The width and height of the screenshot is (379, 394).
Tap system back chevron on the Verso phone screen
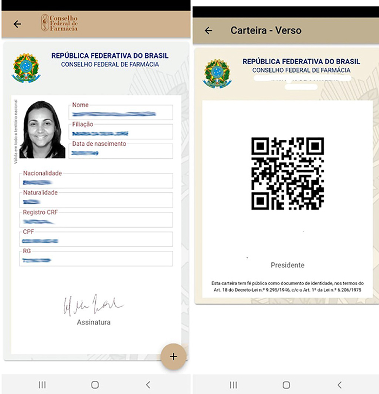click(x=339, y=384)
